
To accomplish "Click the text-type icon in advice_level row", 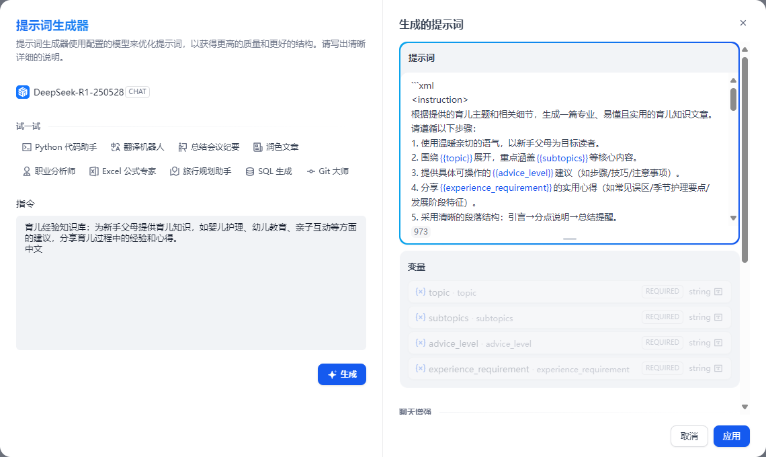I will click(718, 343).
